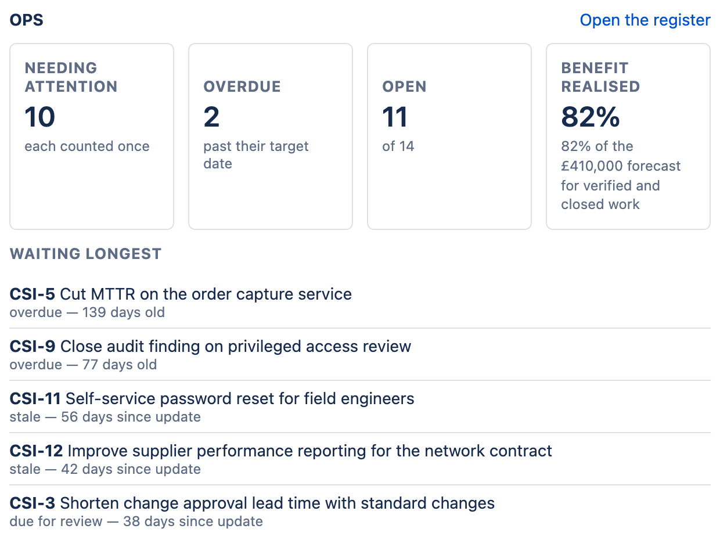
Task: Click the large 82% figure
Action: [591, 117]
